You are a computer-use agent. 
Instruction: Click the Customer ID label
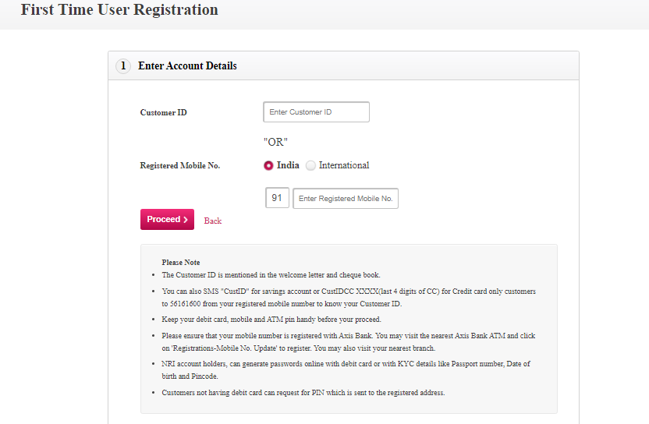click(164, 112)
